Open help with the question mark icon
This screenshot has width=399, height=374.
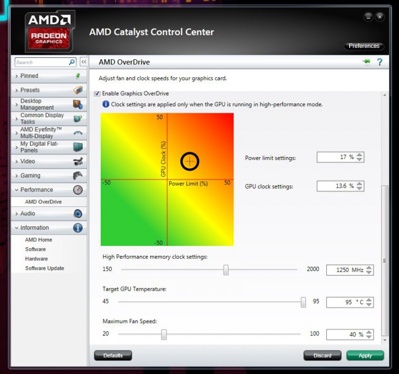click(380, 62)
